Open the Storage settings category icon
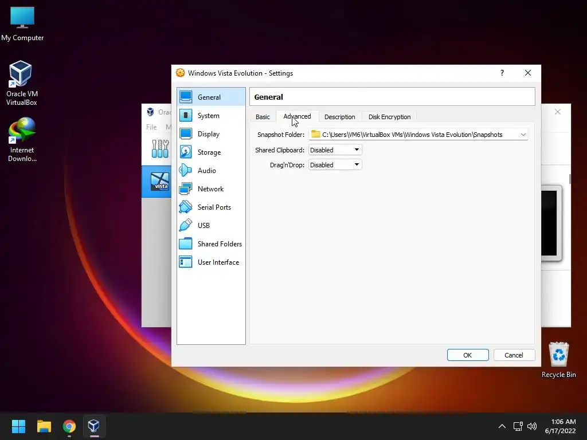 point(186,152)
